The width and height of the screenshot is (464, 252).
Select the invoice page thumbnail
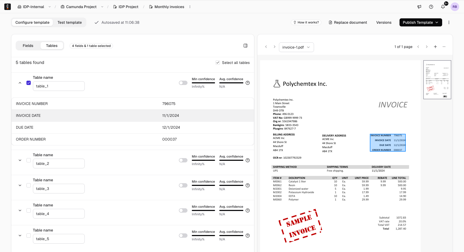pos(437,80)
